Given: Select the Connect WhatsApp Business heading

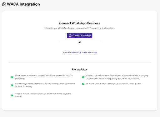Looking at the screenshot, I should pos(80,23).
